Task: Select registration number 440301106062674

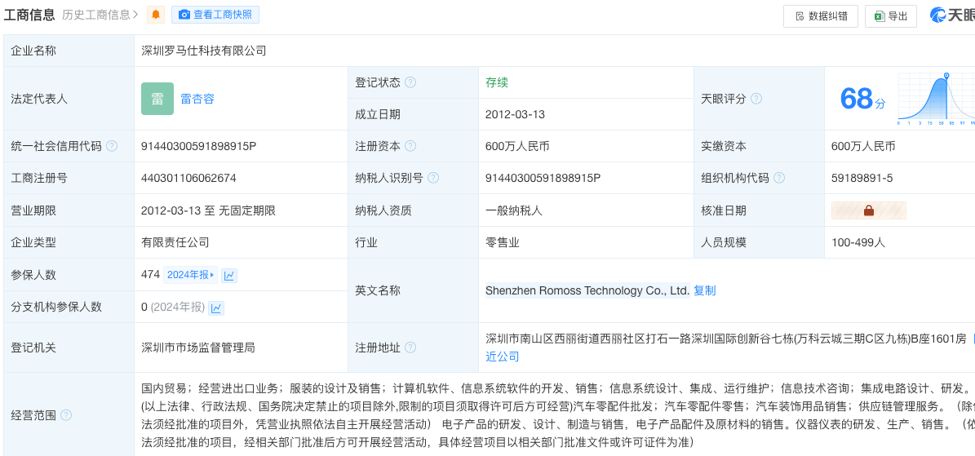Action: (188, 178)
